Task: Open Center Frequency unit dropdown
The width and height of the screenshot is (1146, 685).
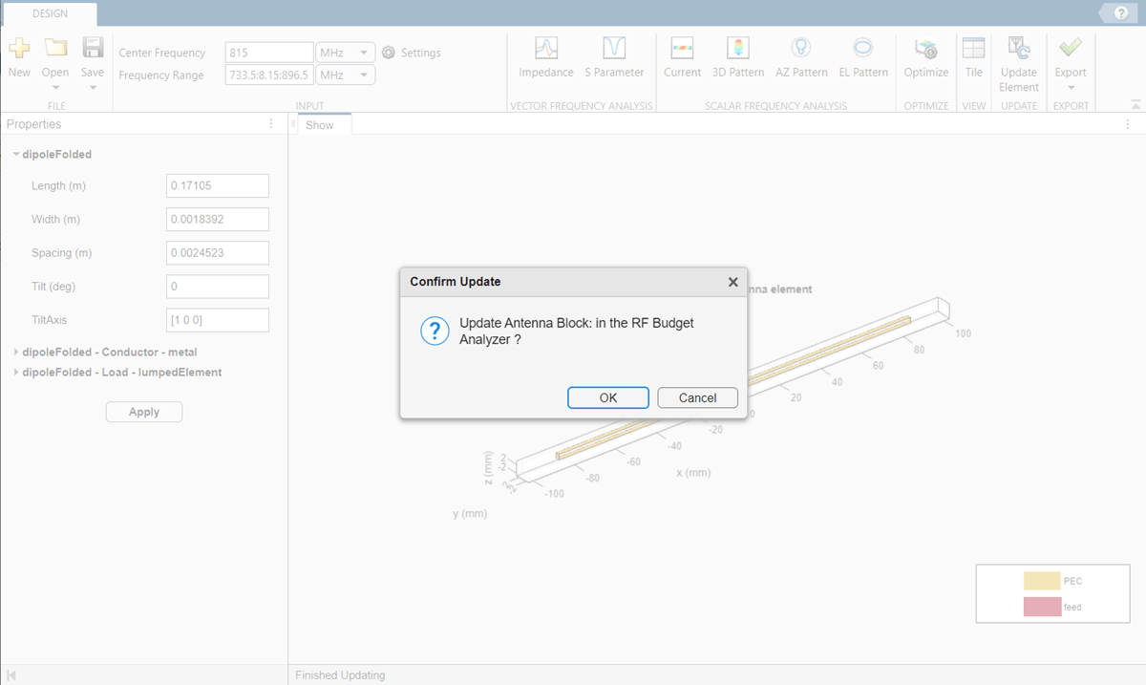Action: [x=346, y=53]
